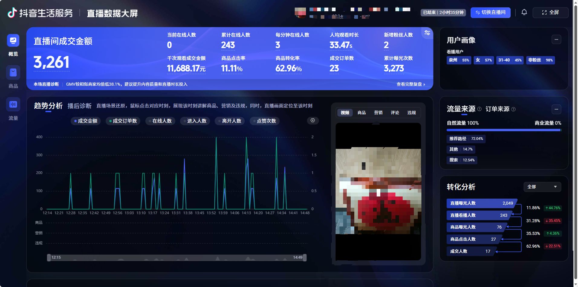Open the 流量 traffic sidebar icon
Viewport: 578px width, 287px height.
tap(13, 104)
